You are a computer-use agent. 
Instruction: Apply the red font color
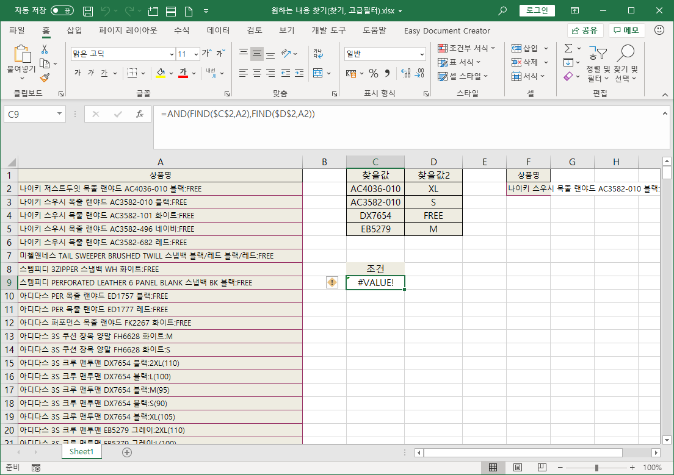pyautogui.click(x=183, y=73)
